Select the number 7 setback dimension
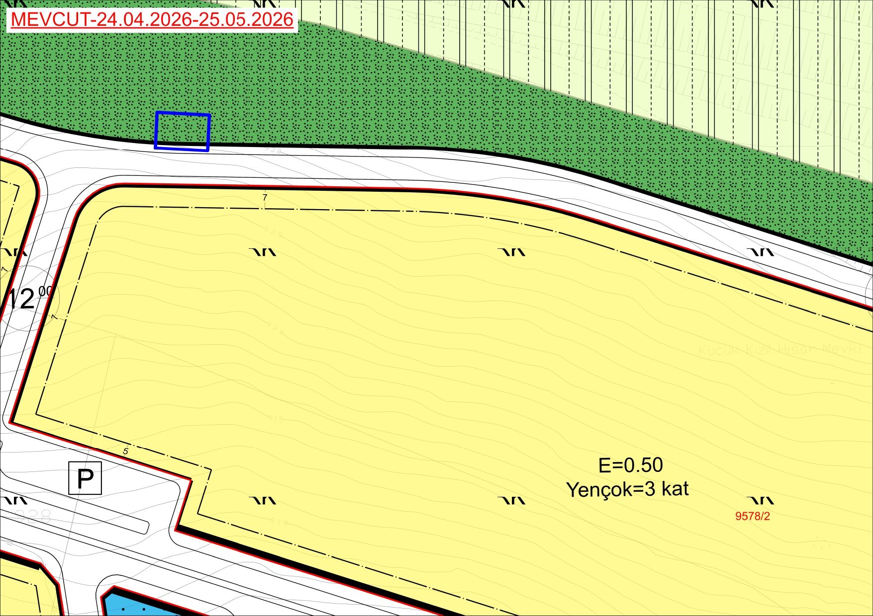 pos(265,198)
